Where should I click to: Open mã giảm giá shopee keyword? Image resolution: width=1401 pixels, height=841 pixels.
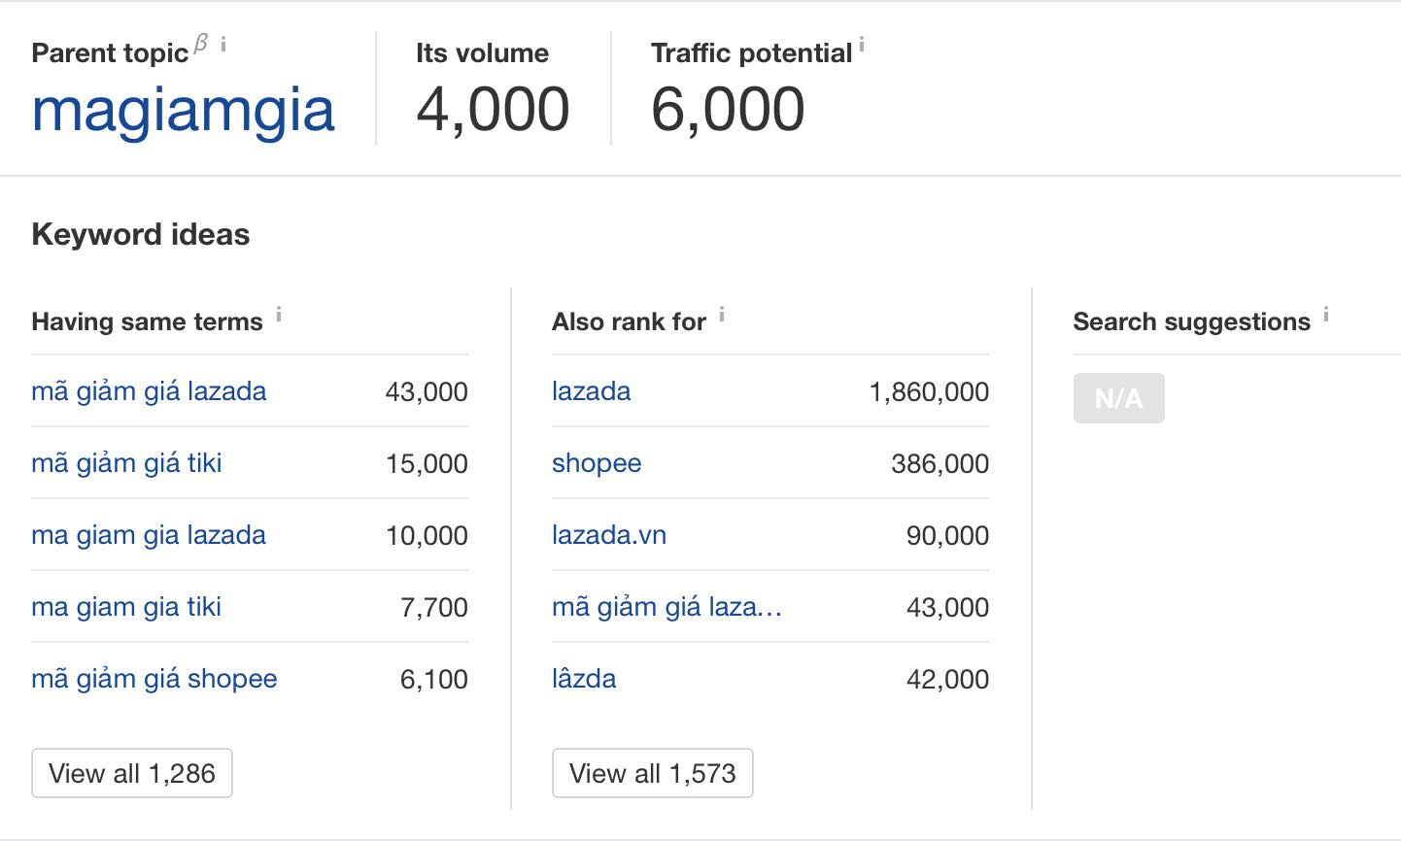[x=154, y=679]
